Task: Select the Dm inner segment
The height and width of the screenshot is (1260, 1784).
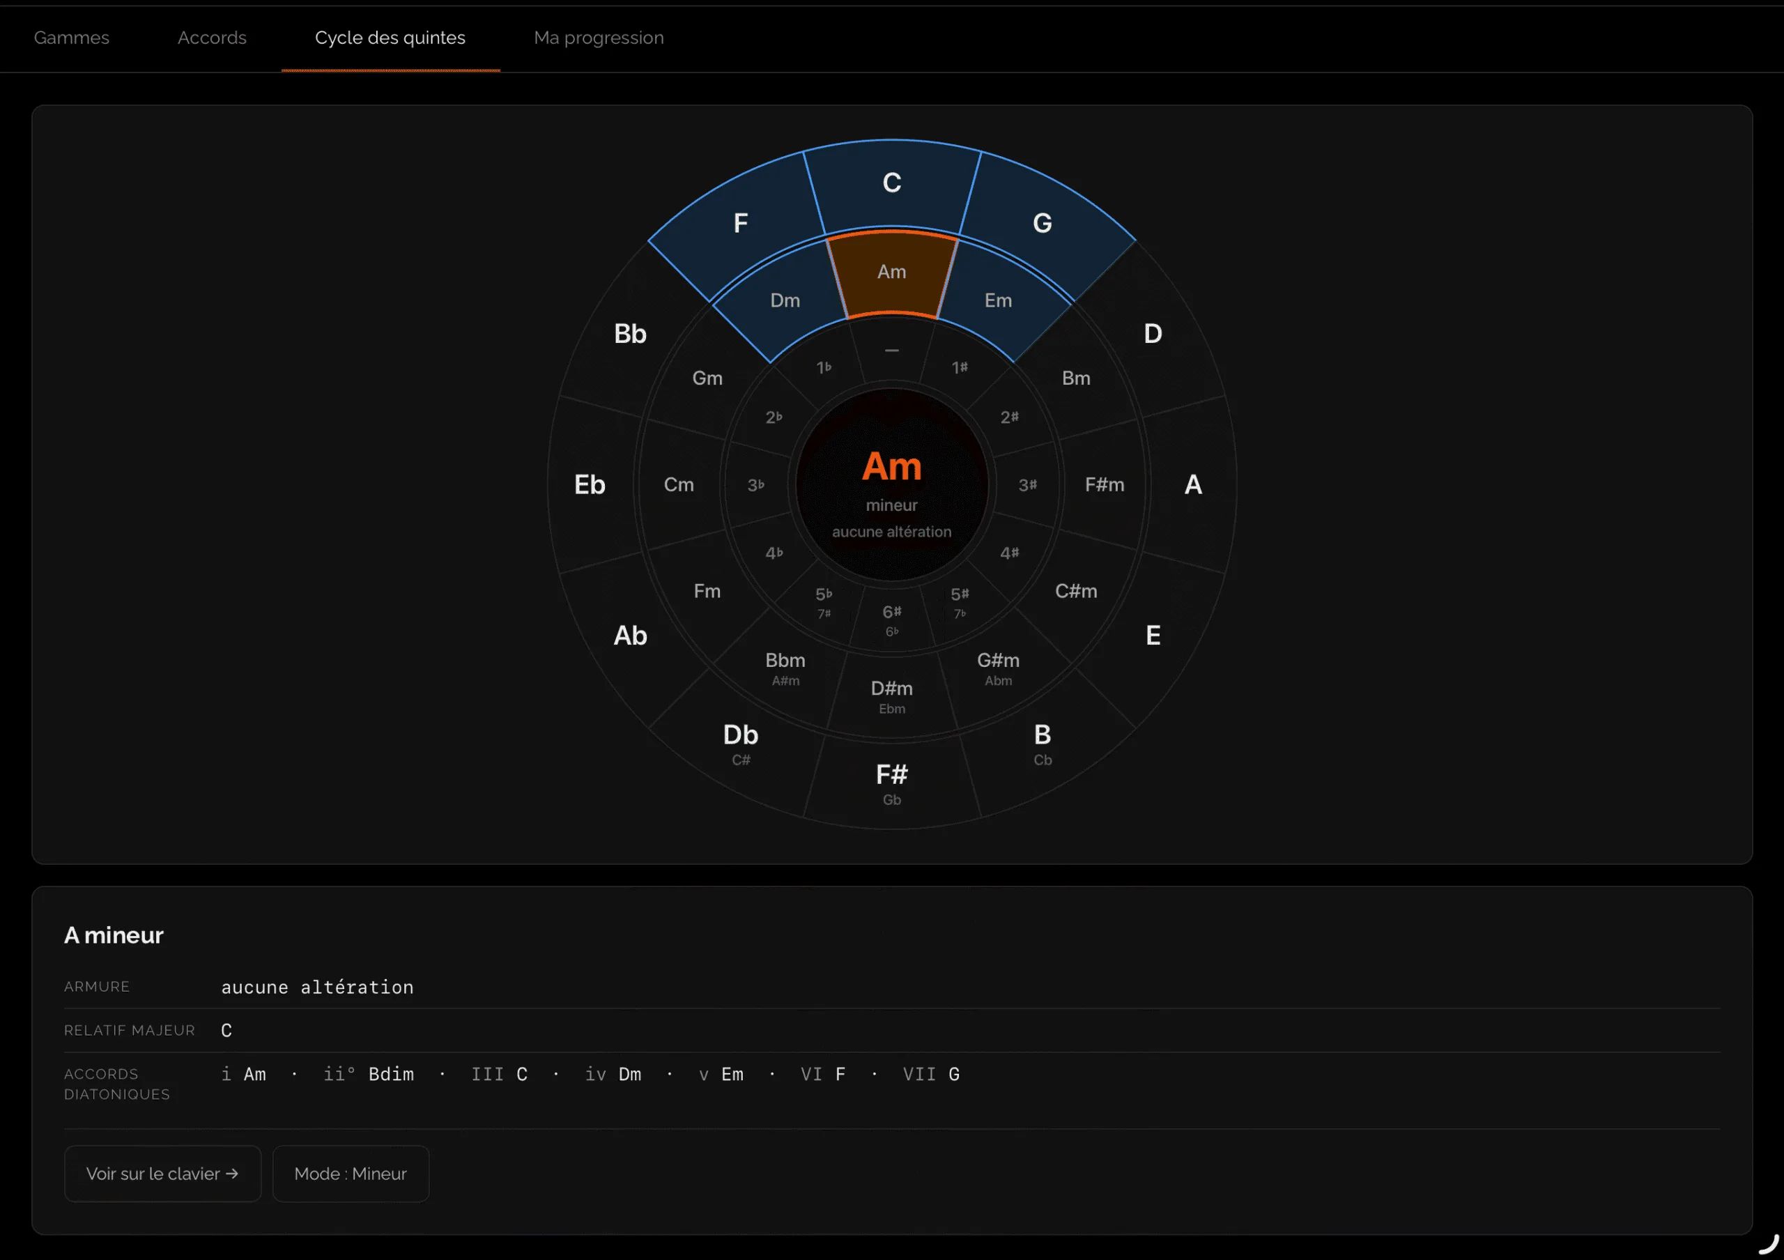Action: tap(785, 300)
